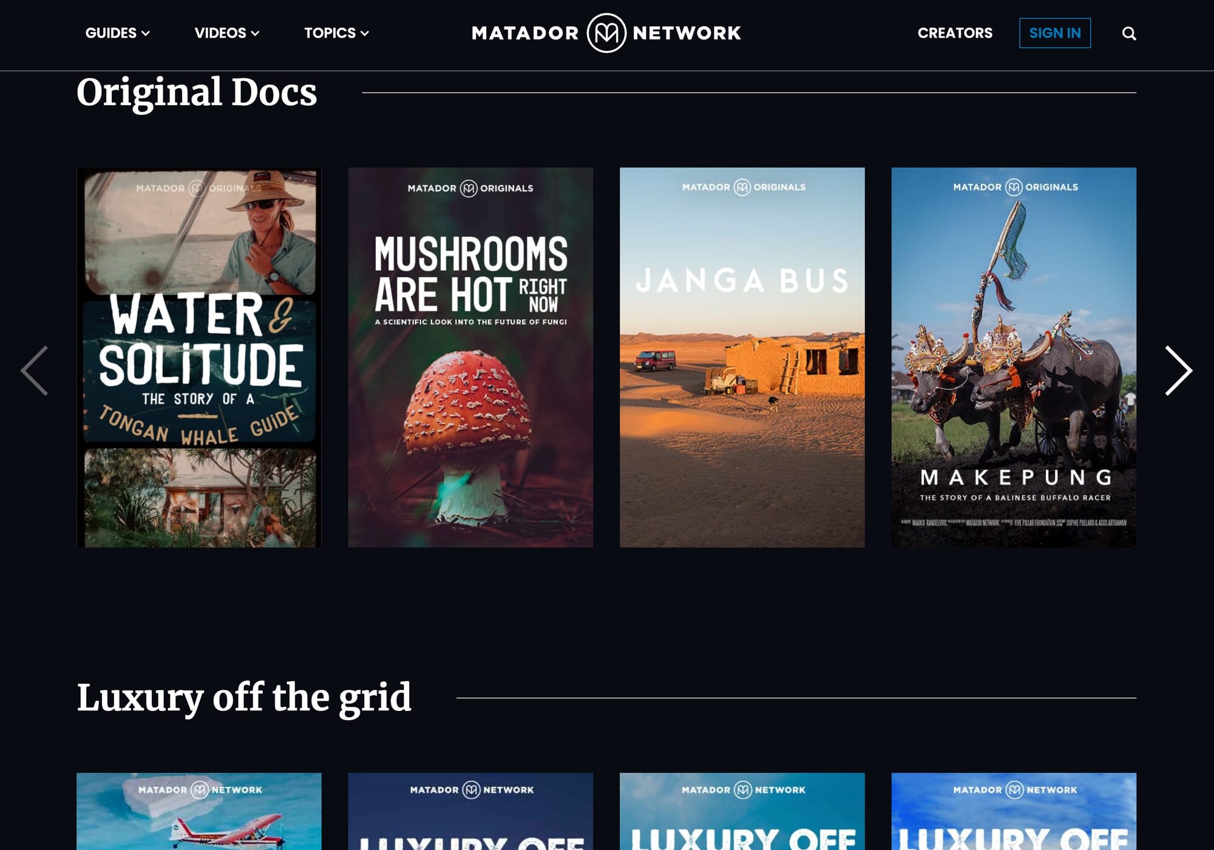Image resolution: width=1214 pixels, height=850 pixels.
Task: Click Matador Network badge on seaplane thumbnail
Action: (200, 790)
